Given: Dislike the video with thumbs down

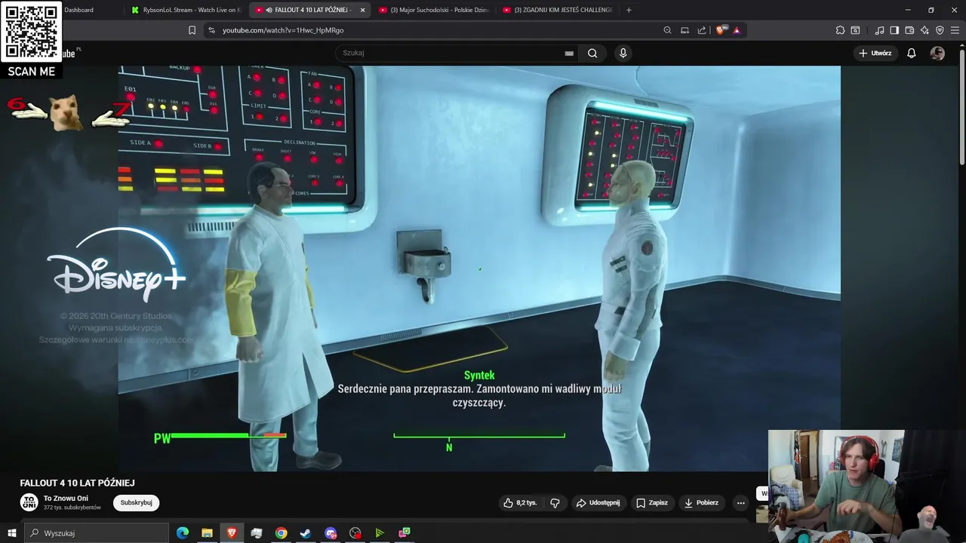Looking at the screenshot, I should pyautogui.click(x=555, y=502).
